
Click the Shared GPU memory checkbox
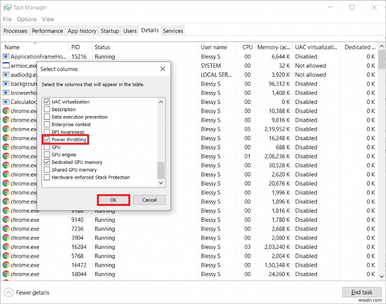[47, 170]
